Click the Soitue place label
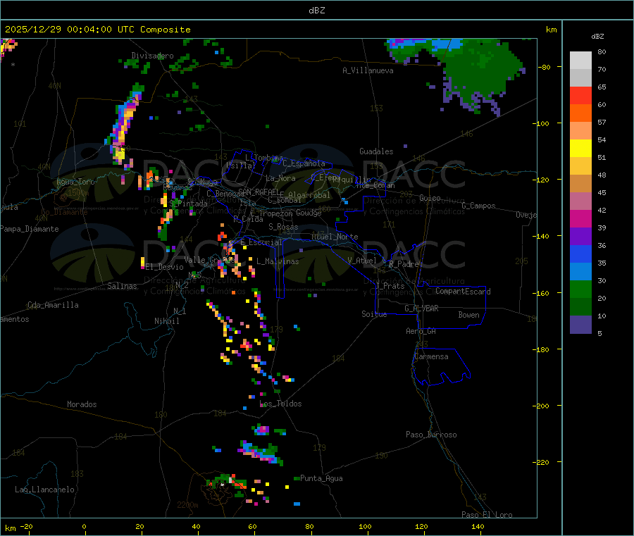Screen dimensions: 634x536 pos(374,314)
